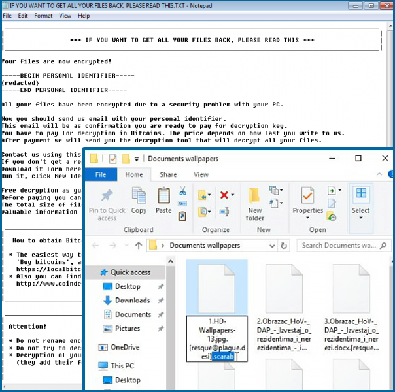
Task: Click the Copy to folder icon
Action: pyautogui.click(x=202, y=212)
